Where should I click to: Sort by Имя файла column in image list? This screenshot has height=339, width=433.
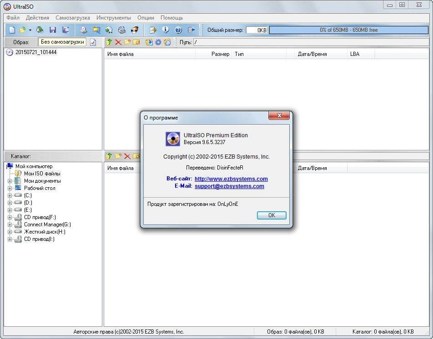pyautogui.click(x=150, y=54)
